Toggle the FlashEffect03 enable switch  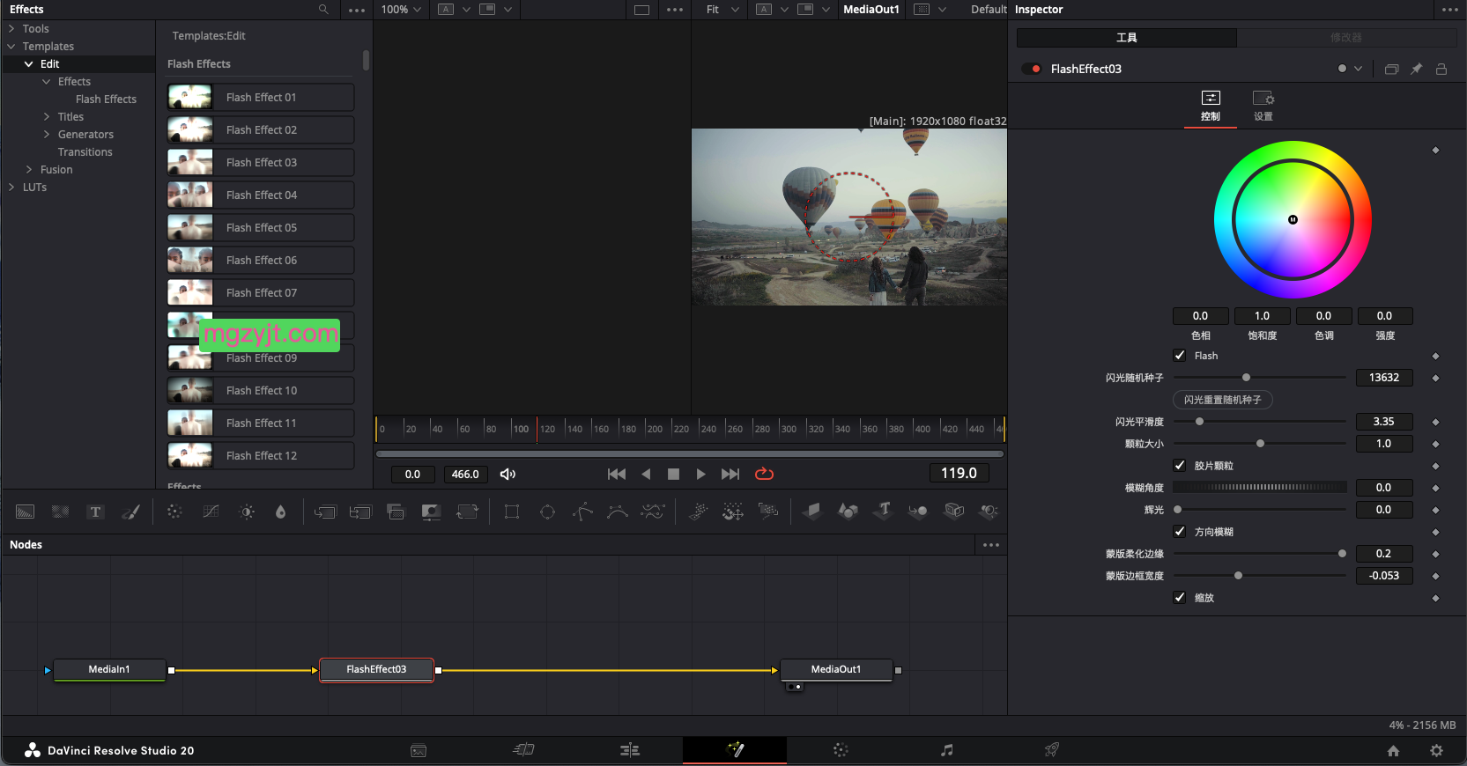[x=1033, y=69]
